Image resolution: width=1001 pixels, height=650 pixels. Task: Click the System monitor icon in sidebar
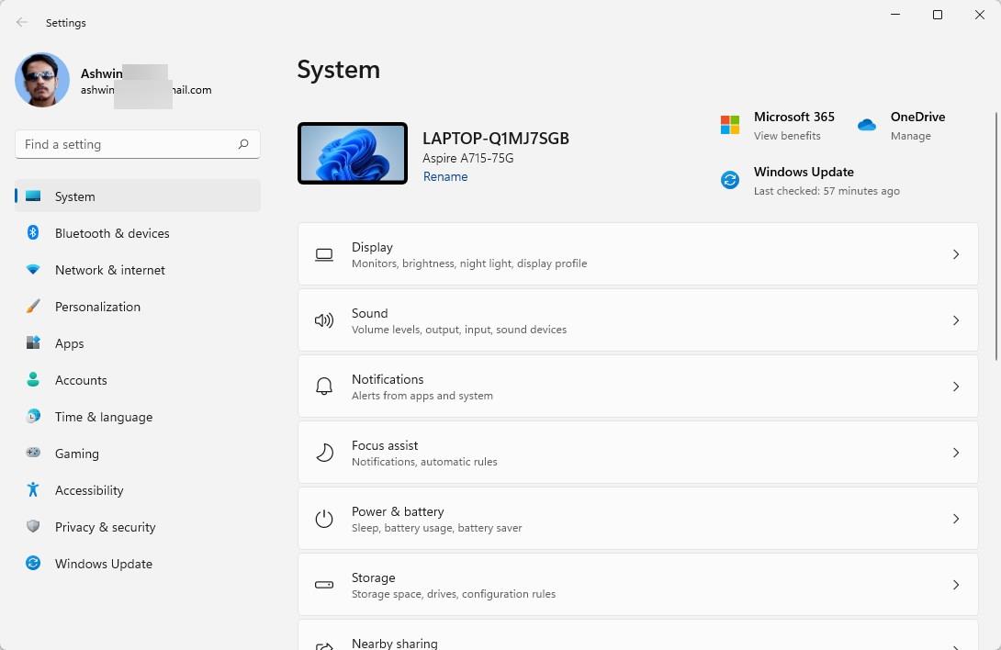(33, 196)
